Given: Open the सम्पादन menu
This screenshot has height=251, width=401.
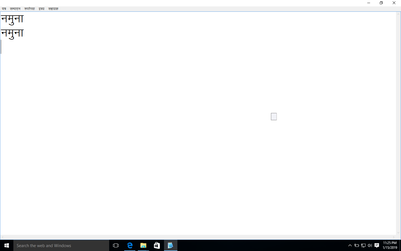Looking at the screenshot, I should pyautogui.click(x=15, y=9).
